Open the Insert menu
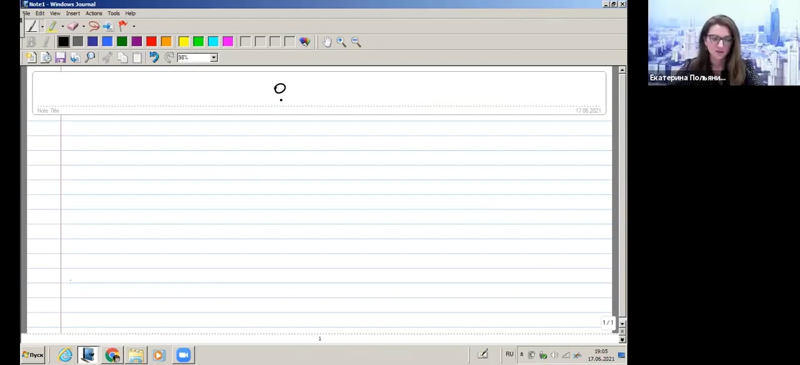Image resolution: width=800 pixels, height=365 pixels. [x=72, y=13]
